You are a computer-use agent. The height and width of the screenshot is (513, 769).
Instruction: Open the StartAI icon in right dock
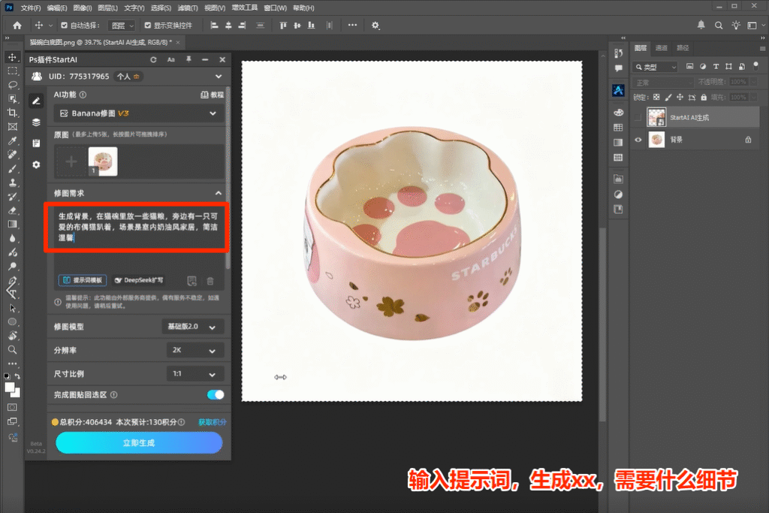tap(618, 90)
